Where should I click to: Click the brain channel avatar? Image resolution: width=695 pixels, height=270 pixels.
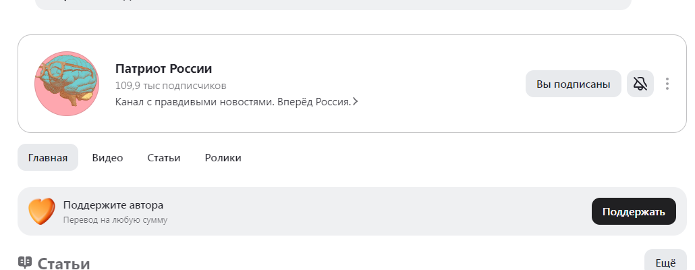pyautogui.click(x=67, y=84)
